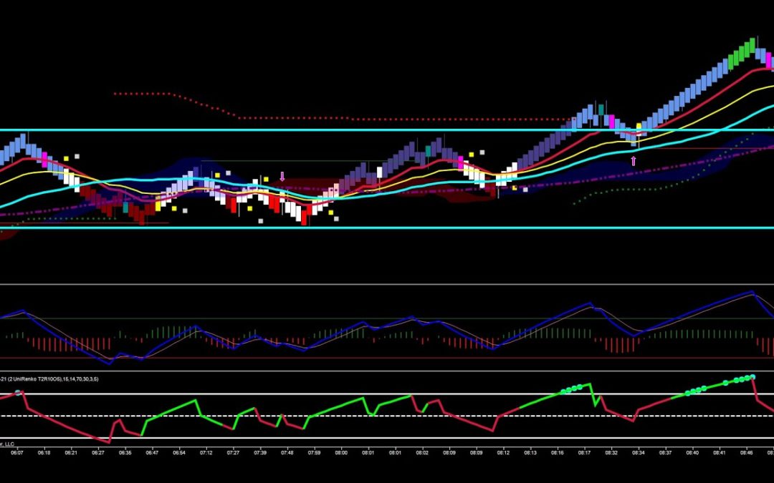
Task: Click the 07:12 time axis label
Action: 206,452
